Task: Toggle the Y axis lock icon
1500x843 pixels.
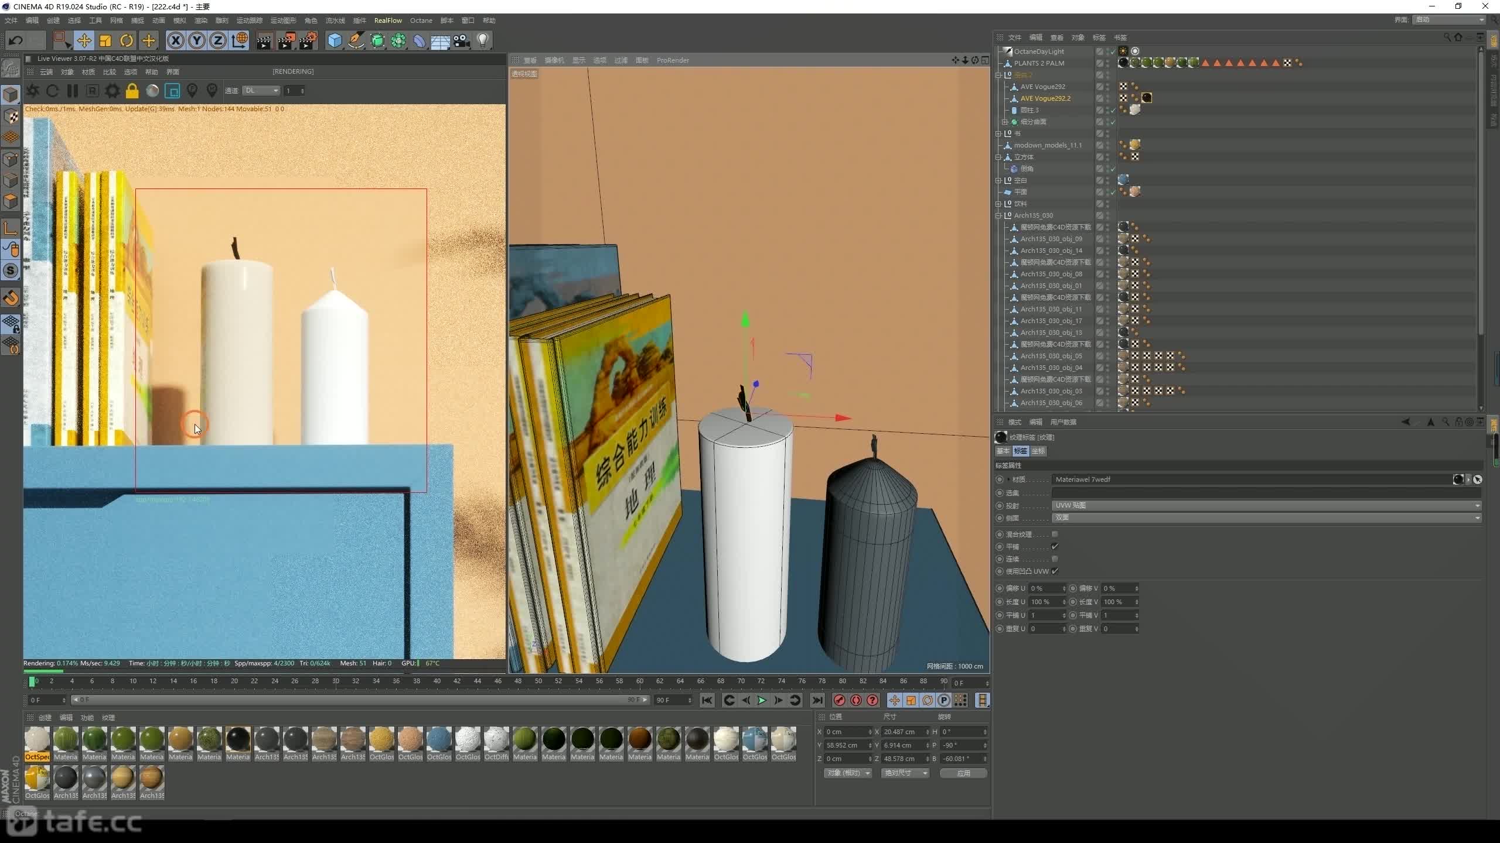Action: pos(197,40)
